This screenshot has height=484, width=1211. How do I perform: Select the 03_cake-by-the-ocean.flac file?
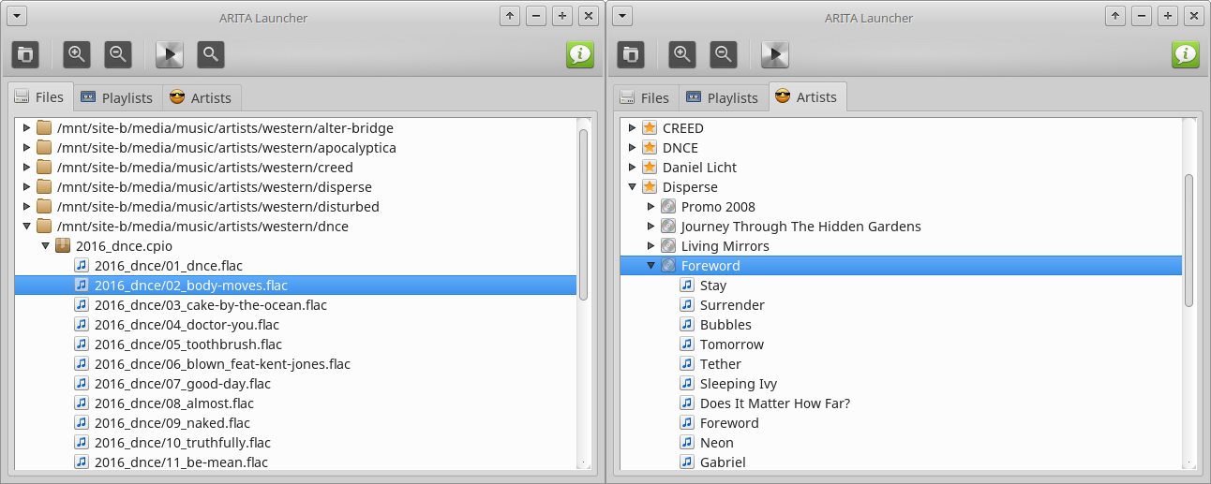click(x=210, y=305)
